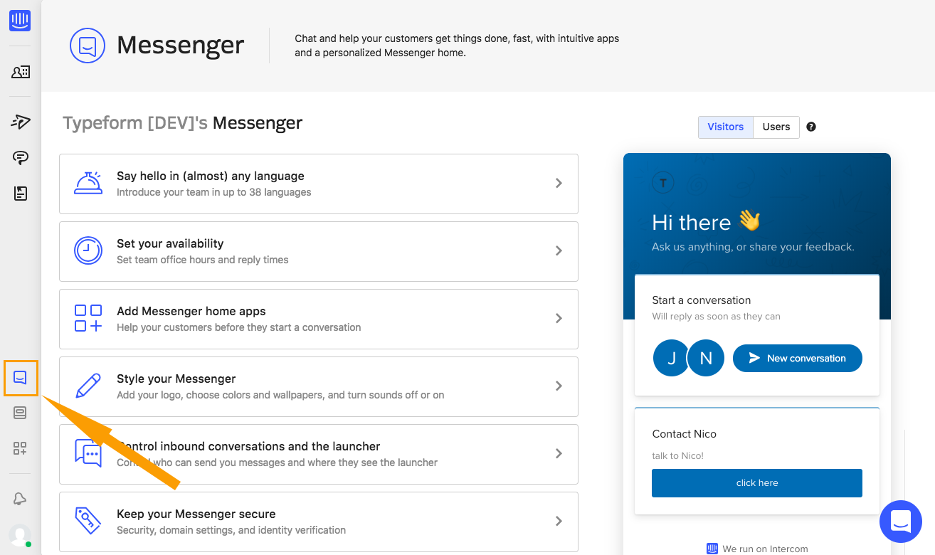Click your profile avatar at bottom of sidebar
The image size is (935, 555).
(x=19, y=535)
